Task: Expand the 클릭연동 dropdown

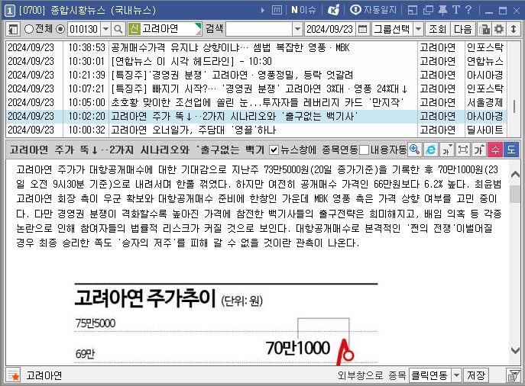Action: (x=456, y=375)
